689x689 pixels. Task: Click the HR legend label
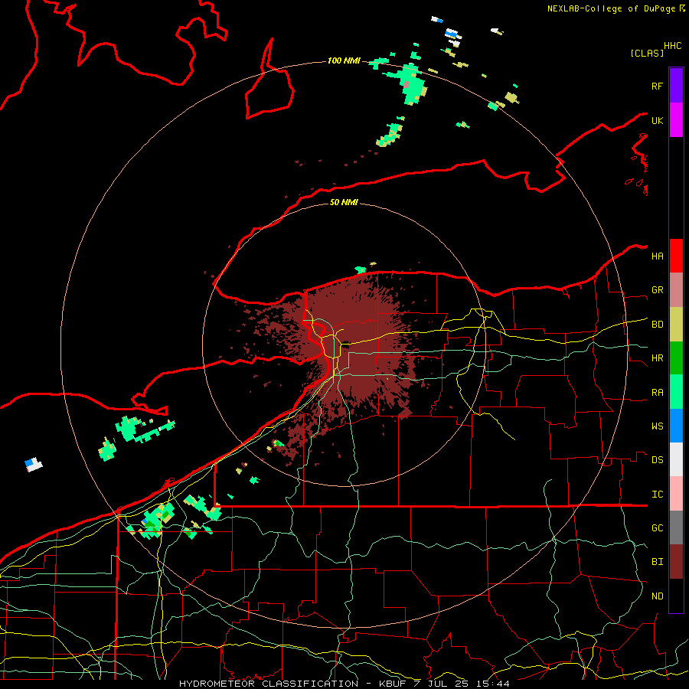(657, 358)
